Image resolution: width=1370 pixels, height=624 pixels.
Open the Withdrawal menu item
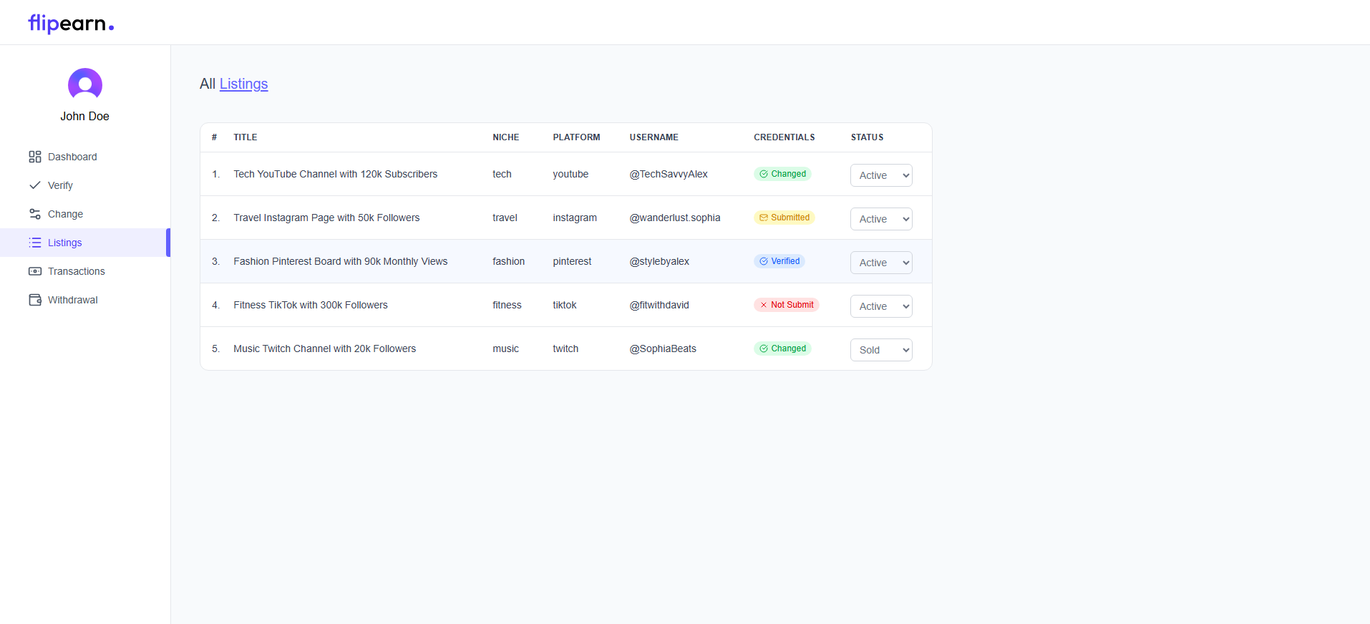tap(72, 300)
